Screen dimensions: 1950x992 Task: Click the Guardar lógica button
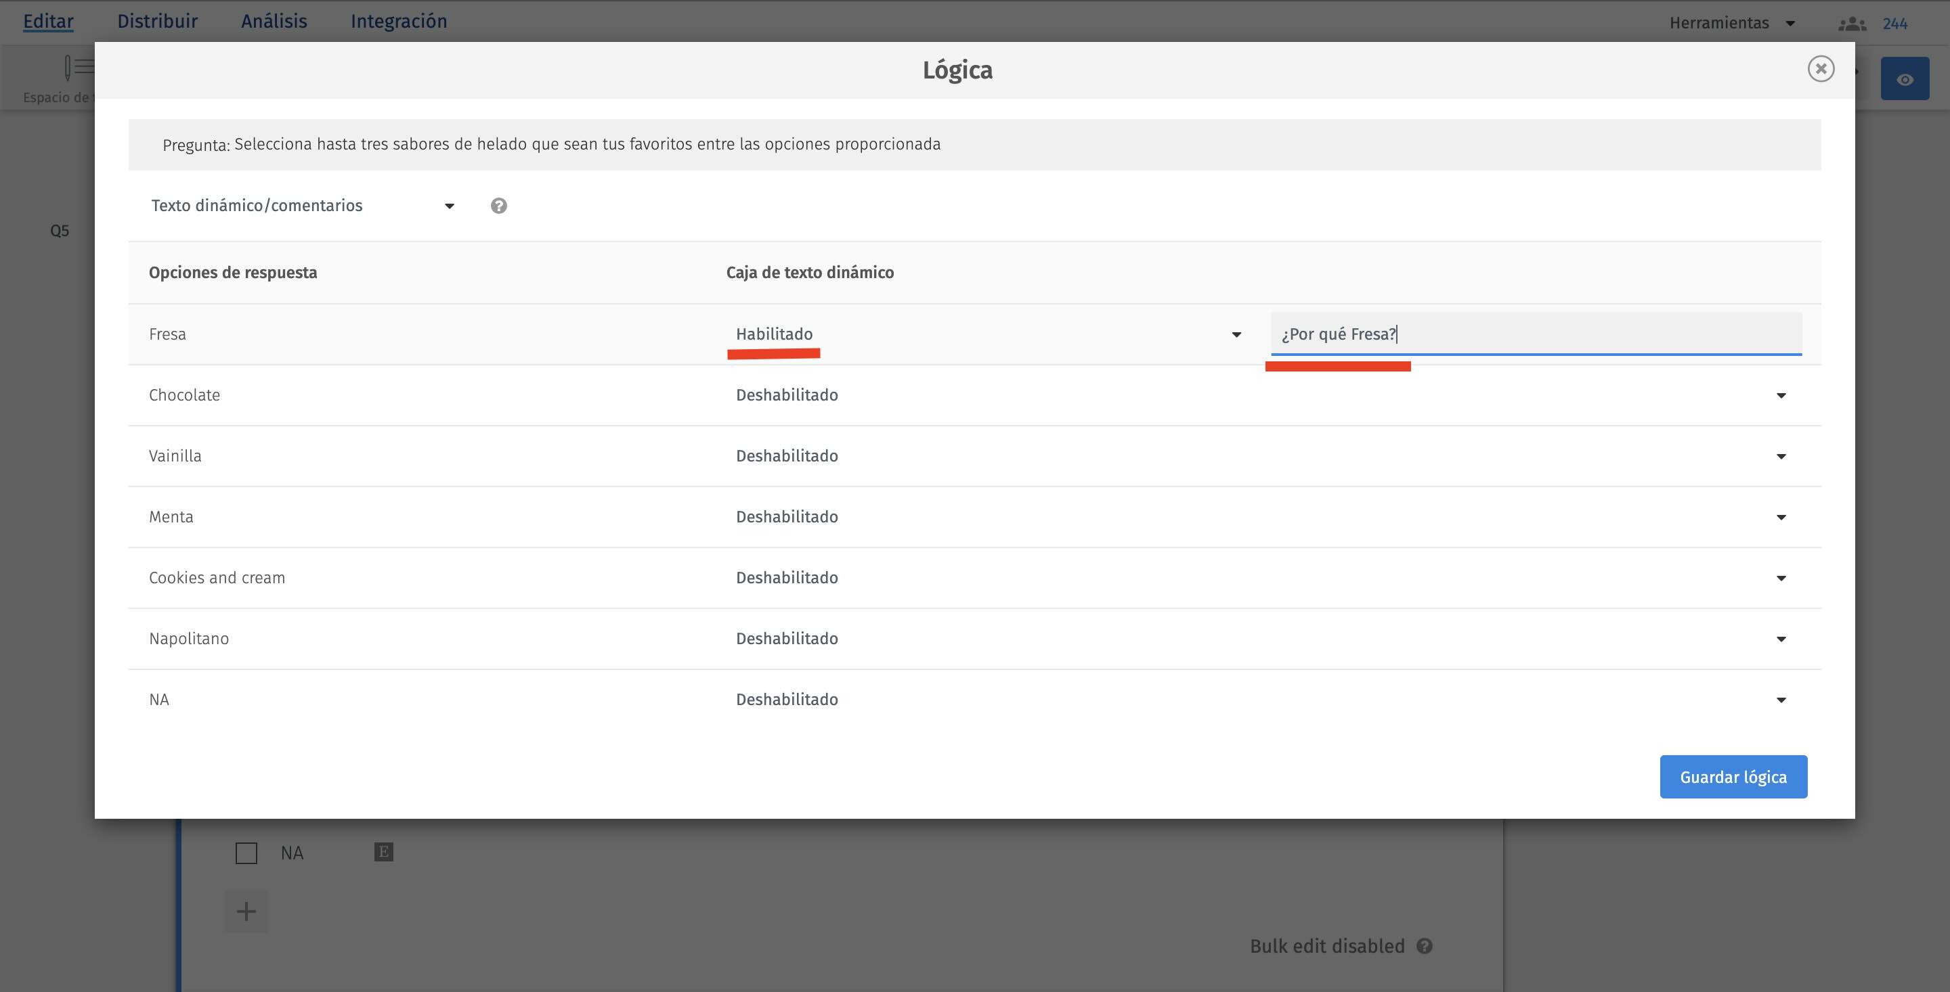point(1733,777)
